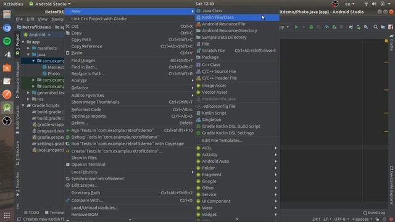395x222 pixels.
Task: Open Activities overview in top bar
Action: point(13,4)
